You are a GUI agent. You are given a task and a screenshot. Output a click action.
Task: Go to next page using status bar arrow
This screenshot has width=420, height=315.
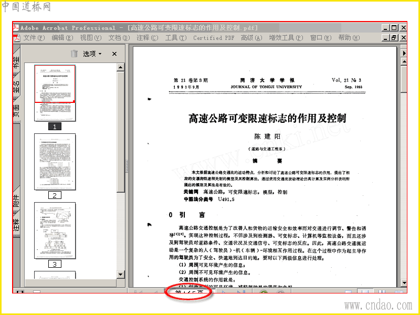pos(224,291)
